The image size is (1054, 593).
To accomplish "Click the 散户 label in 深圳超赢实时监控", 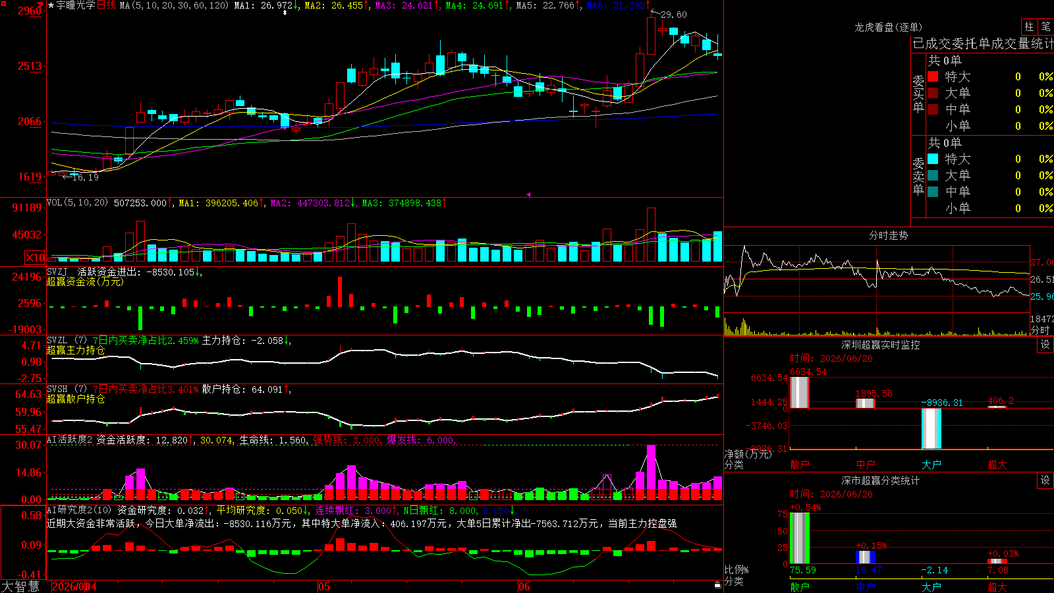I will 800,465.
